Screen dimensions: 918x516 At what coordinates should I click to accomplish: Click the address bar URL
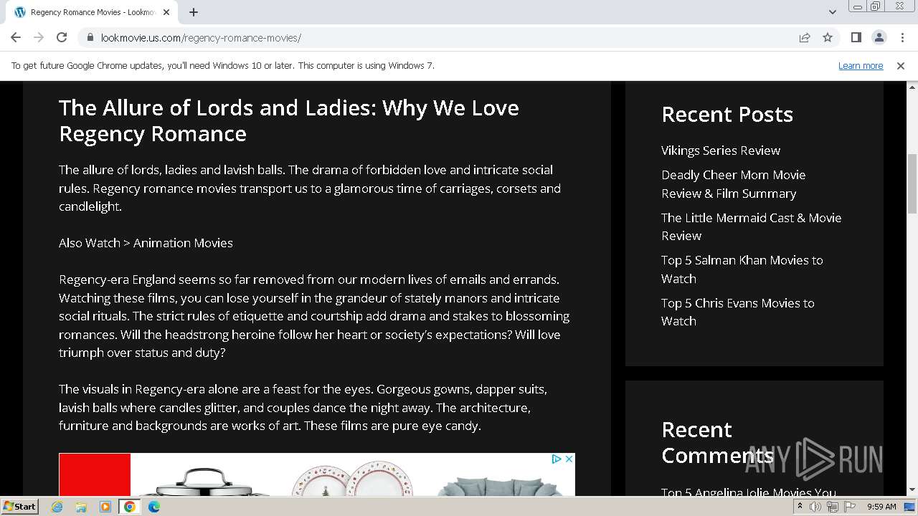[x=201, y=38]
